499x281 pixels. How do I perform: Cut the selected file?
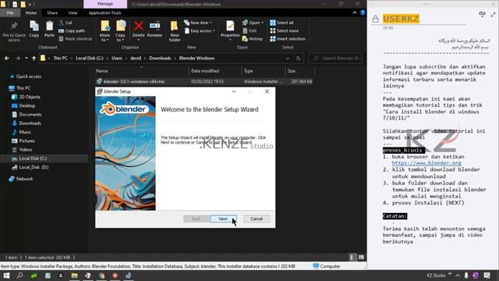[x=65, y=23]
